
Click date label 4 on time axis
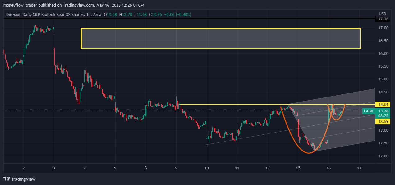85,168
